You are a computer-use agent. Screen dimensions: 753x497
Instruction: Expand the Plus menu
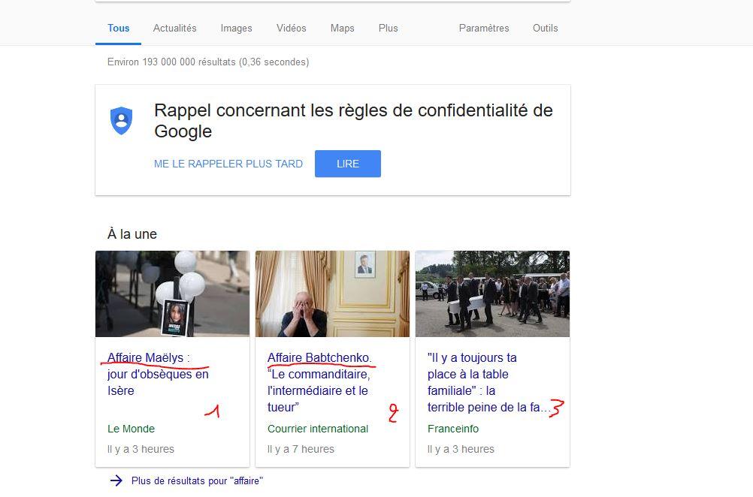[x=388, y=28]
